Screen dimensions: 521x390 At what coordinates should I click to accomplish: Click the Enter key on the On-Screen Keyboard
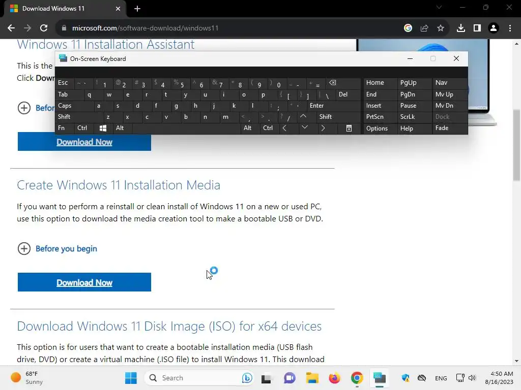pyautogui.click(x=334, y=106)
